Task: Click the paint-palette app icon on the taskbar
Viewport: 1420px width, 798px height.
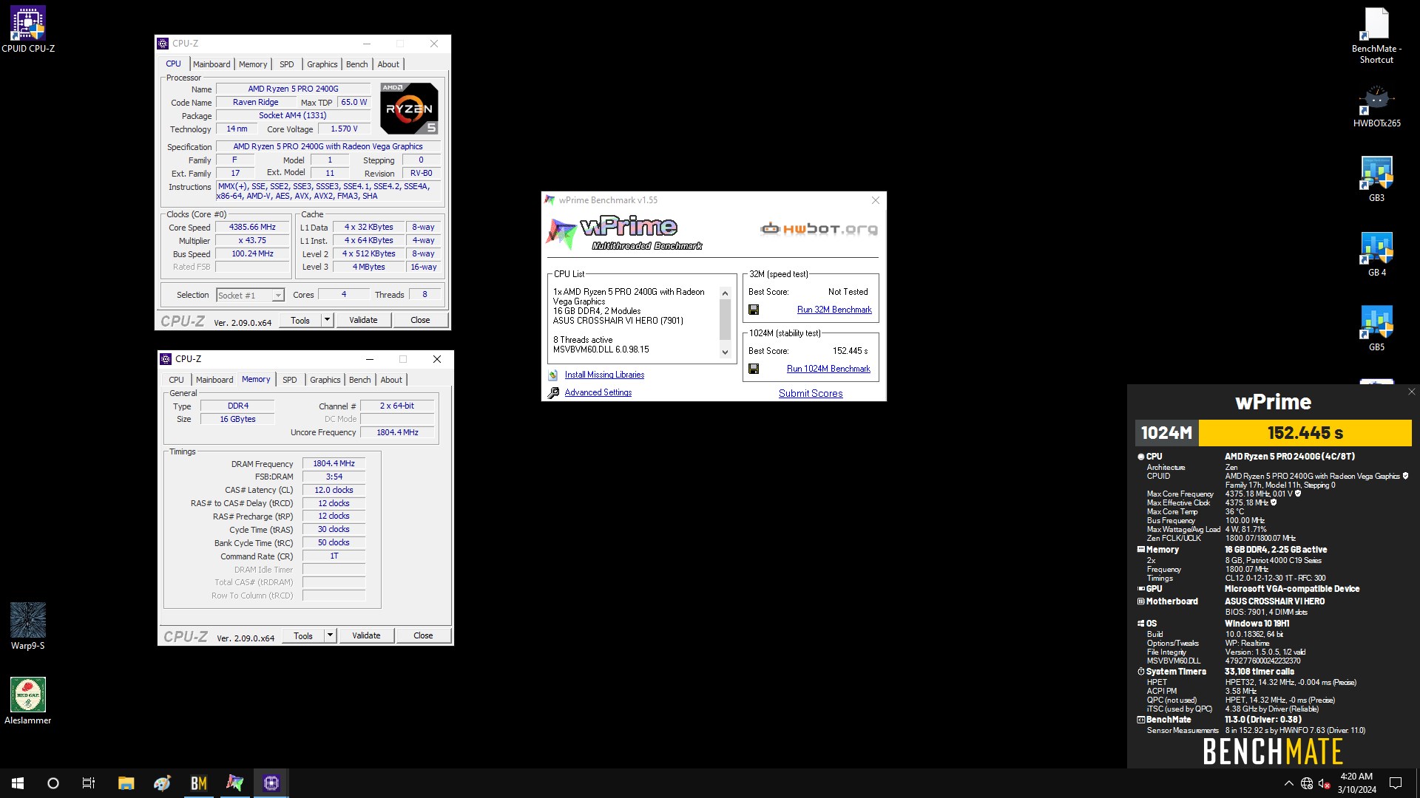Action: click(162, 783)
